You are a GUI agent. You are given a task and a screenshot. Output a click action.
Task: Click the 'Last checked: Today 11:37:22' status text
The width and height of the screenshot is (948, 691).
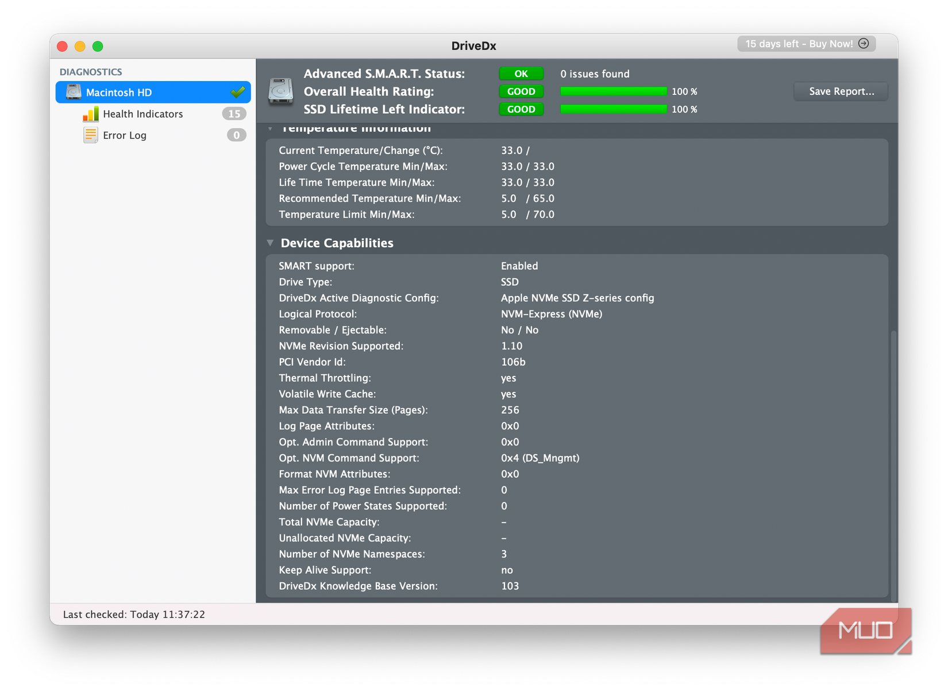click(x=134, y=615)
